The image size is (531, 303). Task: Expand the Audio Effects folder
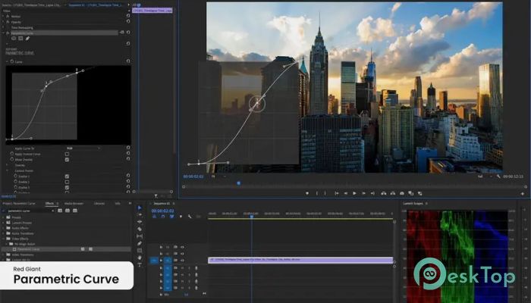pyautogui.click(x=3, y=228)
